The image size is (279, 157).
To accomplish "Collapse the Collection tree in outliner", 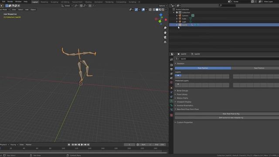I will tap(174, 13).
